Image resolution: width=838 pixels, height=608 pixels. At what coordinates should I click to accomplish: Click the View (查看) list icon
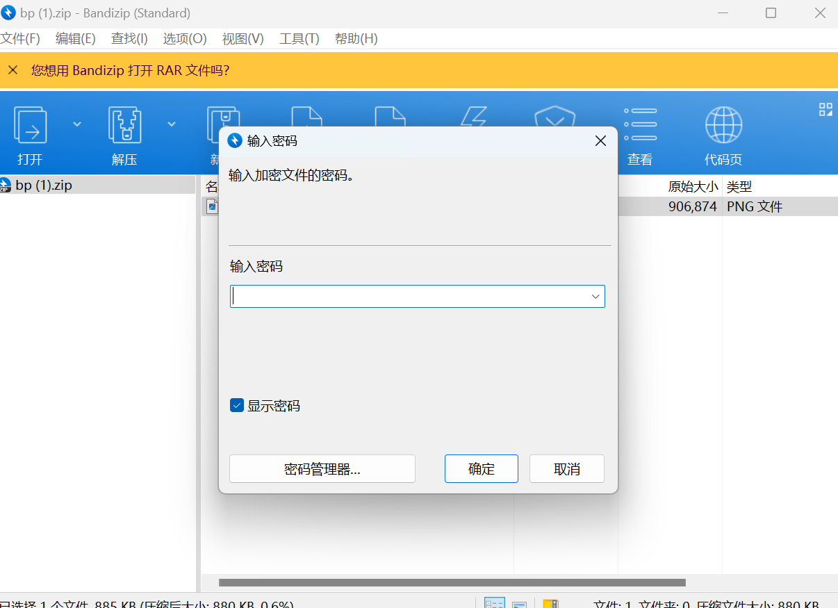pyautogui.click(x=640, y=124)
